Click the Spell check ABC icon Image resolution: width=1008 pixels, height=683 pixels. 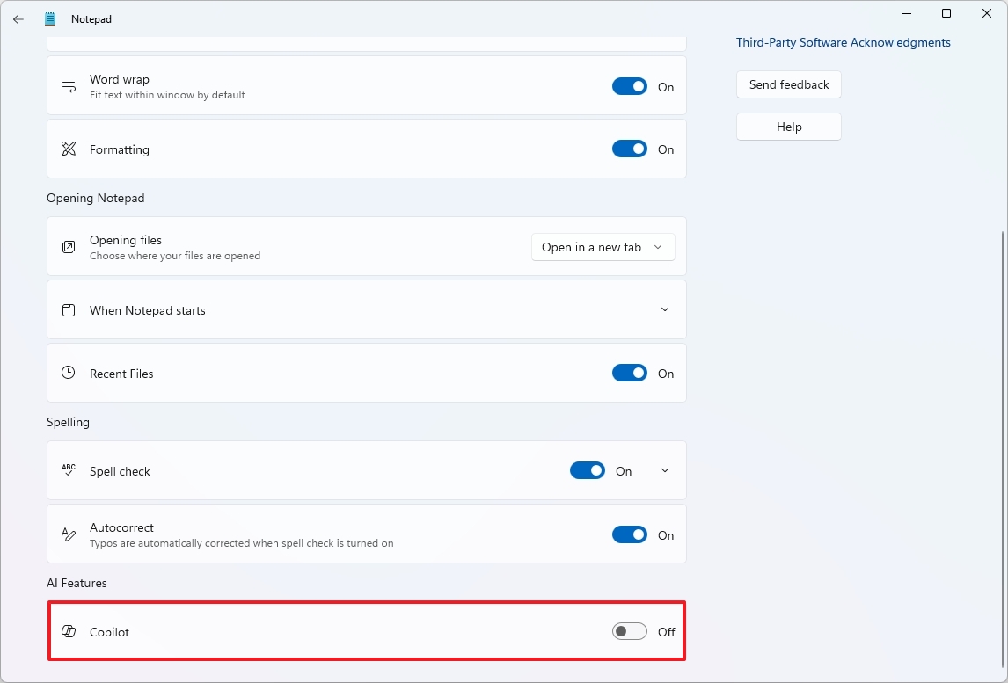69,470
